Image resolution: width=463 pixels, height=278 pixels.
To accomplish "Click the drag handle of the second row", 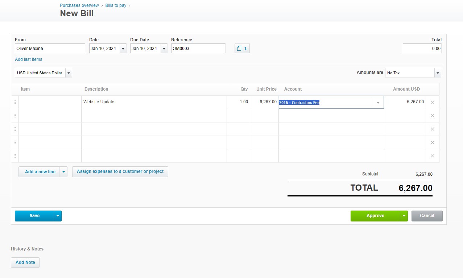I will (x=15, y=116).
